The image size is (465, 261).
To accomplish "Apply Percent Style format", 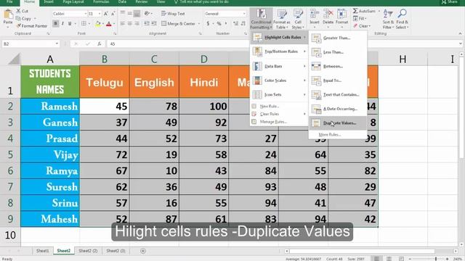I will click(x=219, y=23).
